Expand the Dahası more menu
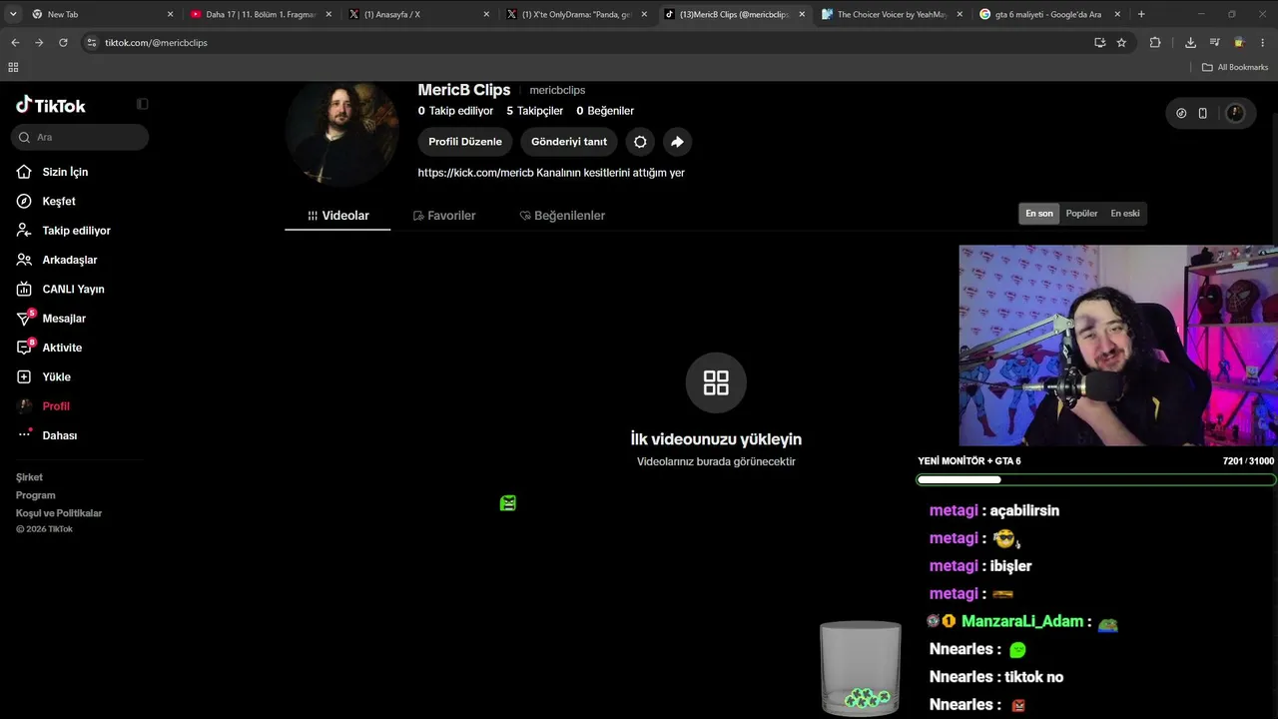This screenshot has height=719, width=1278. click(47, 435)
